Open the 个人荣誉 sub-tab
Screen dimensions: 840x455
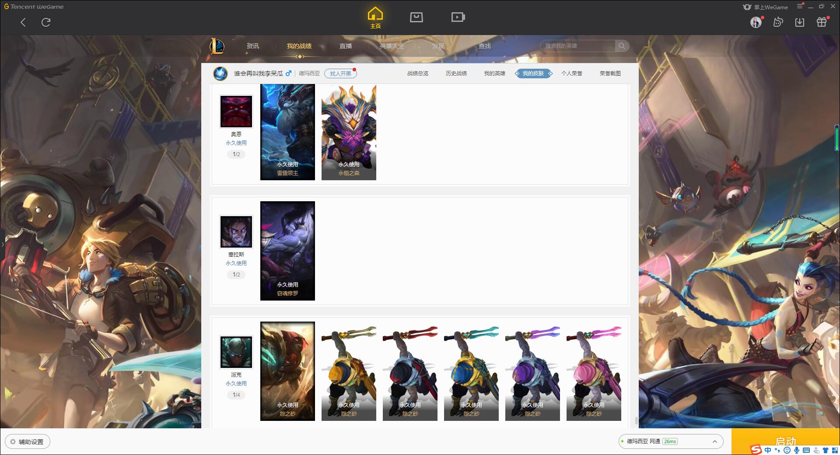(572, 73)
